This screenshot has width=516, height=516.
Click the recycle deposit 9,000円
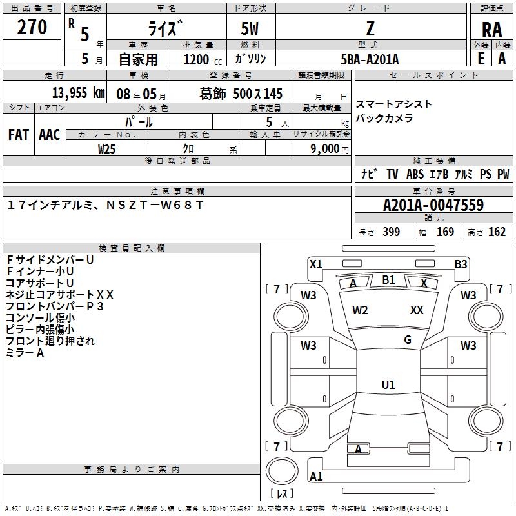click(x=330, y=149)
